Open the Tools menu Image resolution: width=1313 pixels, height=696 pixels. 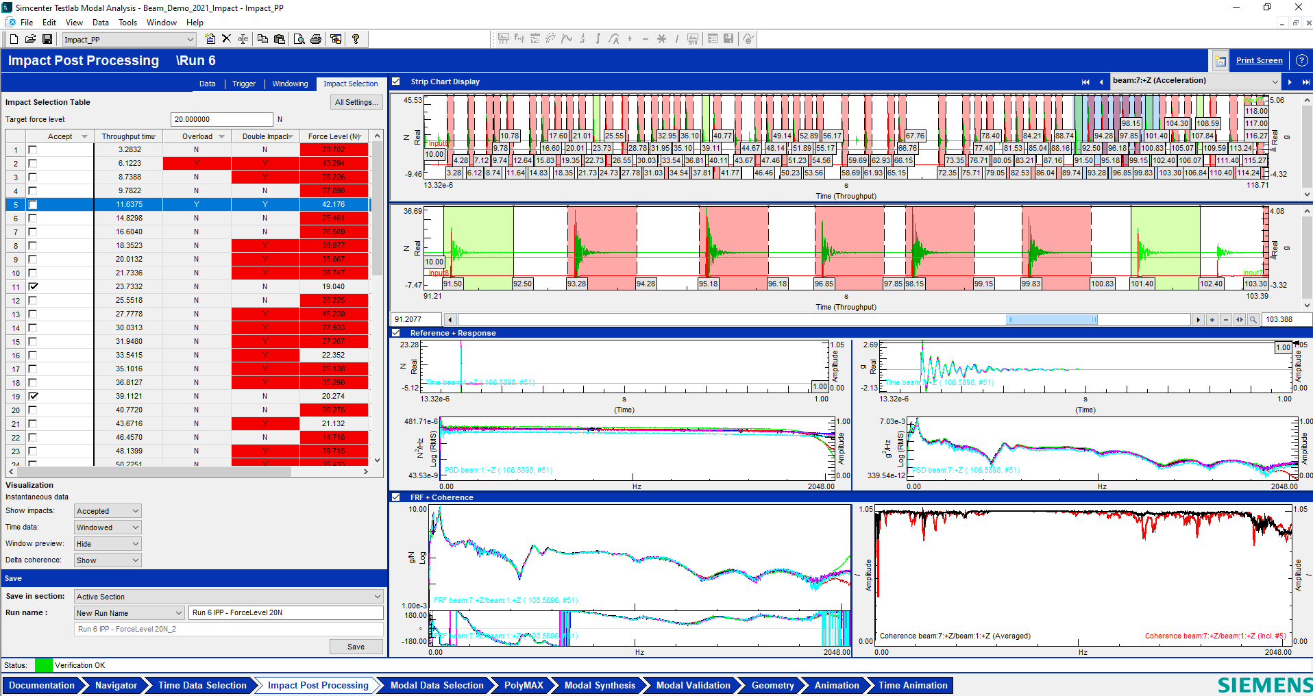click(x=127, y=23)
